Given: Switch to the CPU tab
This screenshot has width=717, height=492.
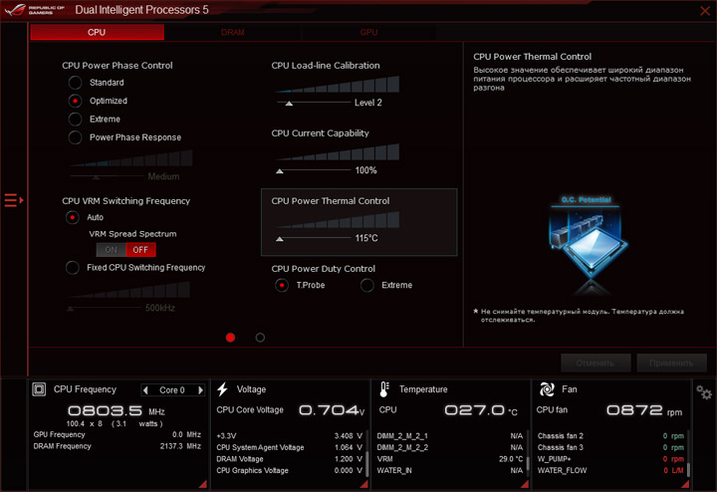Looking at the screenshot, I should click(x=97, y=32).
